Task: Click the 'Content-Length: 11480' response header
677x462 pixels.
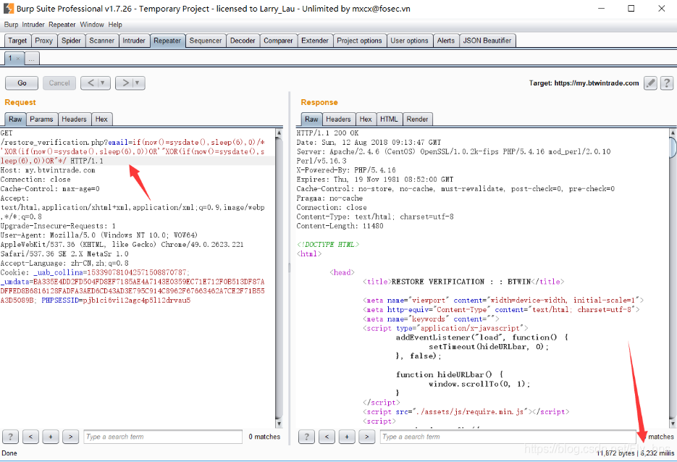Action: point(340,226)
